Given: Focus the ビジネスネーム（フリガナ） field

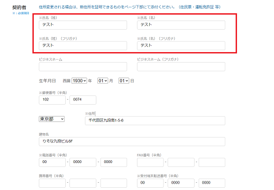Looking at the screenshot, I should 181,67.
